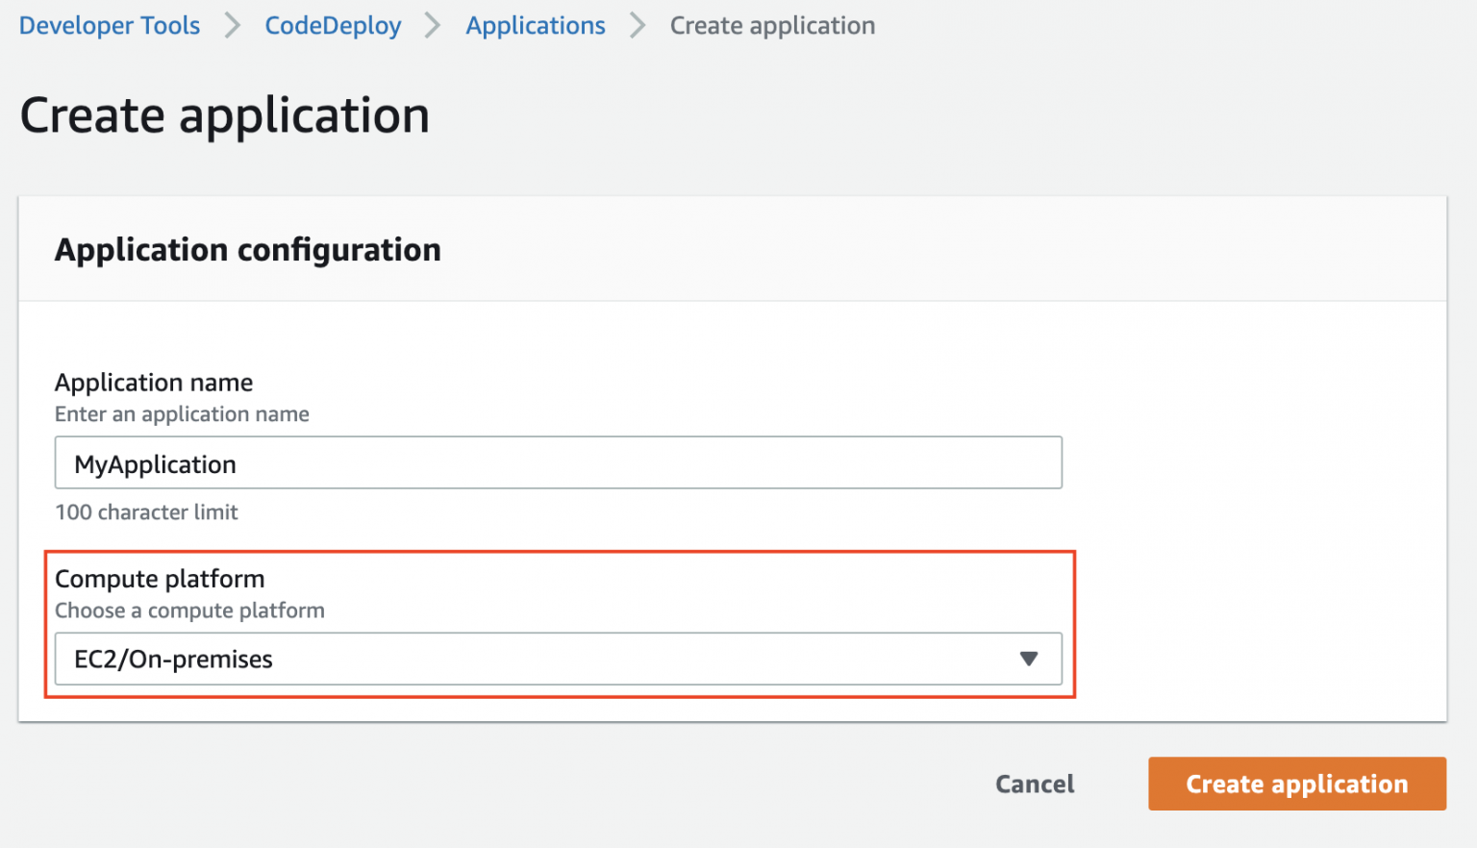Click the chevron after Applications

[x=637, y=26]
